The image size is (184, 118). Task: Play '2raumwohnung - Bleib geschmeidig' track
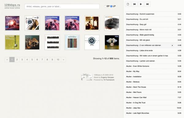[x=154, y=35]
